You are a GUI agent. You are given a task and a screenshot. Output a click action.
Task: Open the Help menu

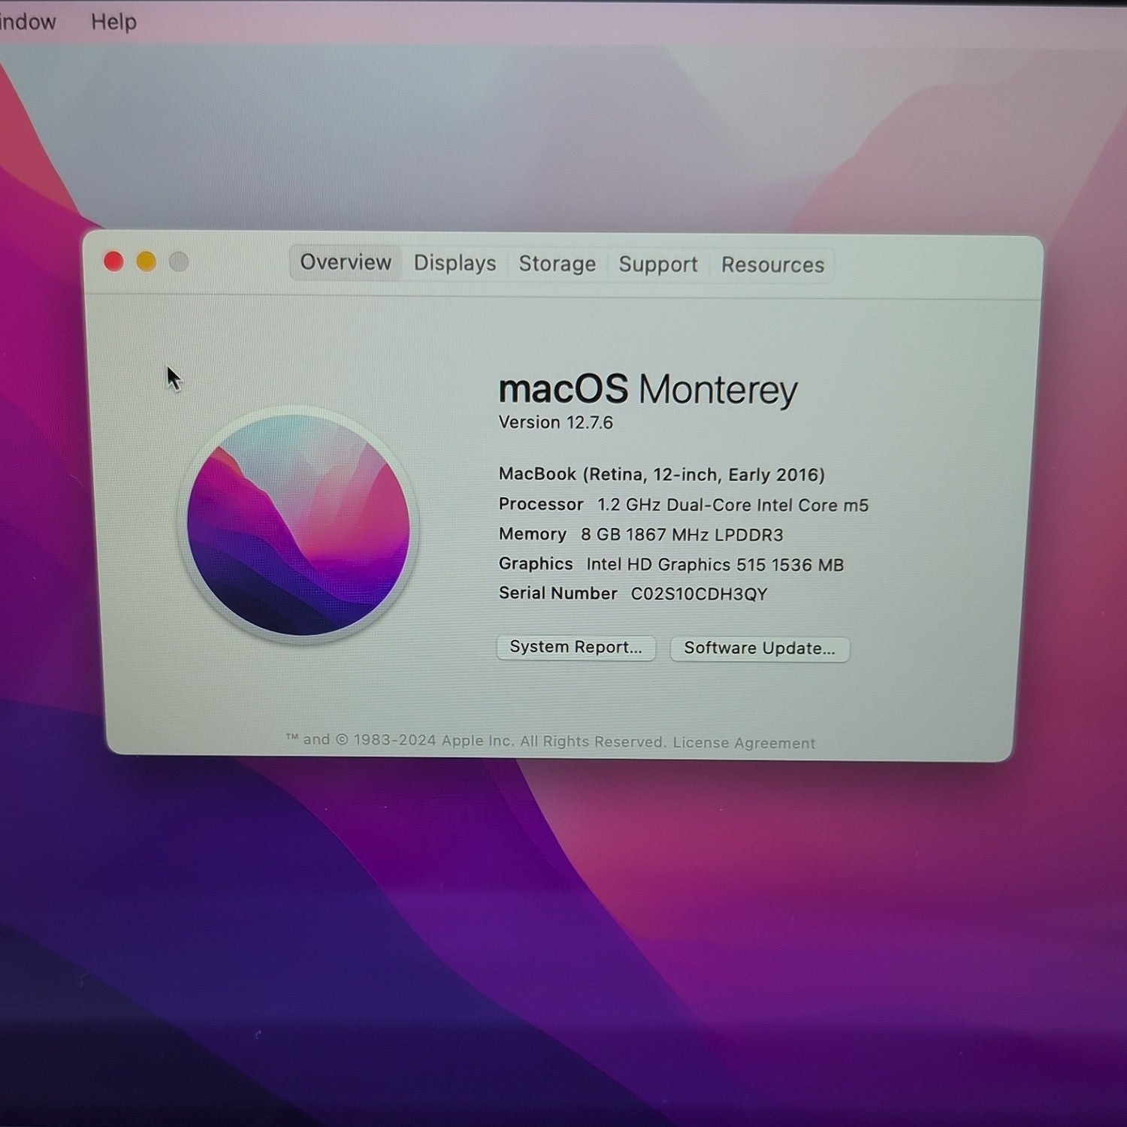113,22
